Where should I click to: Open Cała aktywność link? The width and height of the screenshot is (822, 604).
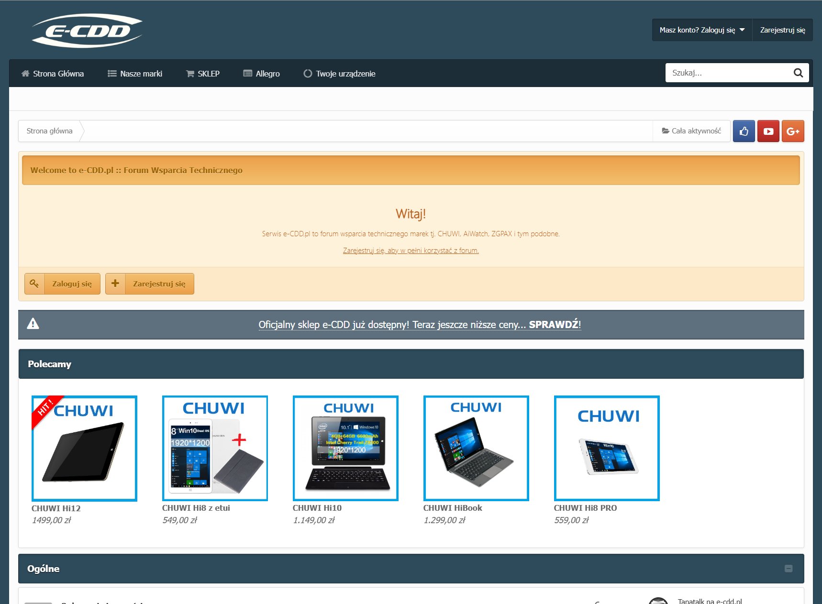[x=691, y=131]
